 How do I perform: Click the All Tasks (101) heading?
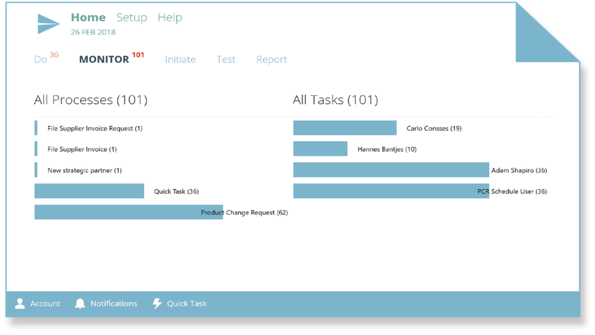tap(336, 100)
